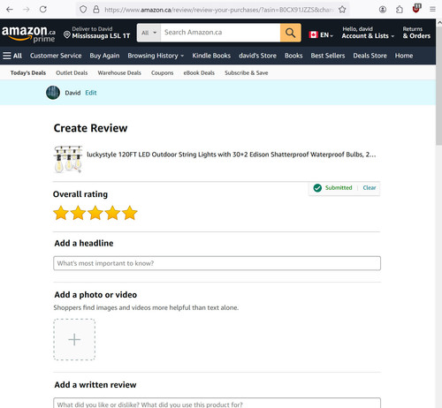Open the Today's Deals tab

click(x=28, y=72)
